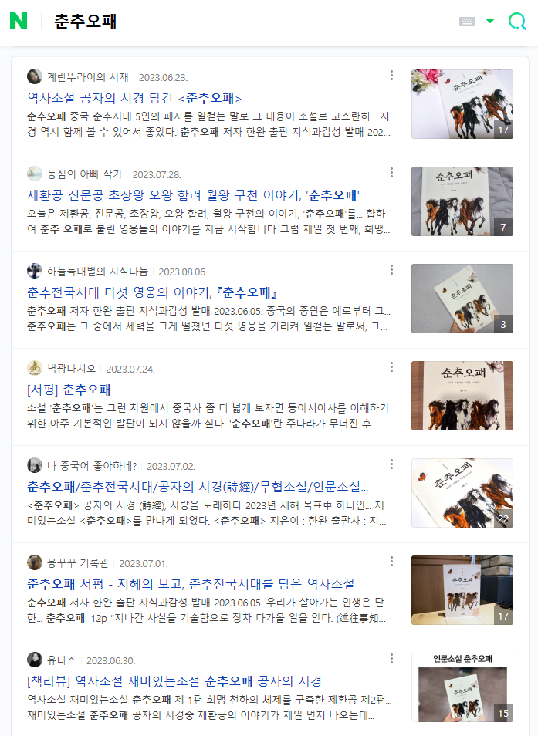Open more options for 동심의 아빠 작가 post
Image resolution: width=538 pixels, height=736 pixels.
click(x=391, y=173)
